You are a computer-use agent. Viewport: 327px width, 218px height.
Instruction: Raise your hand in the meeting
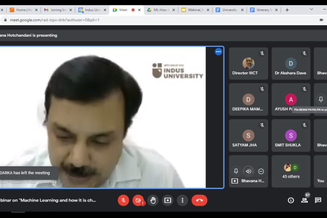click(153, 200)
